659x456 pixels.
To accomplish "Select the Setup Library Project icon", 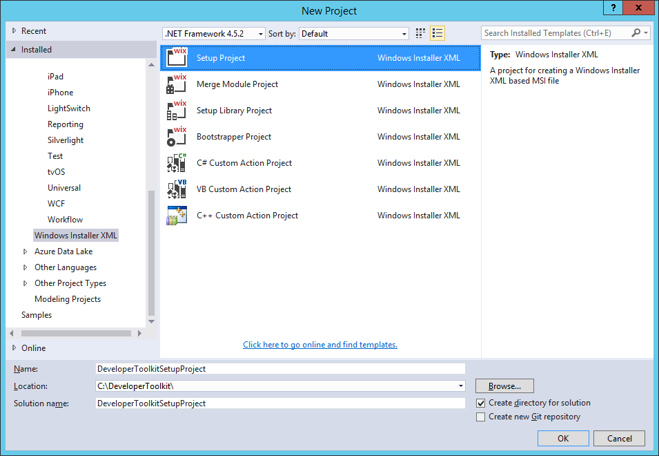I will pos(177,111).
